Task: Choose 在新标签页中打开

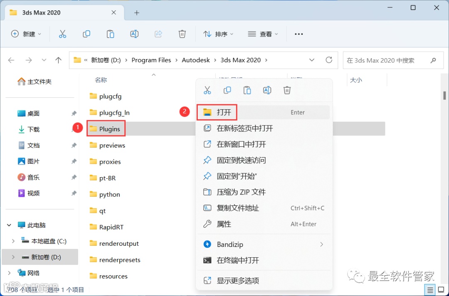Action: (264, 128)
